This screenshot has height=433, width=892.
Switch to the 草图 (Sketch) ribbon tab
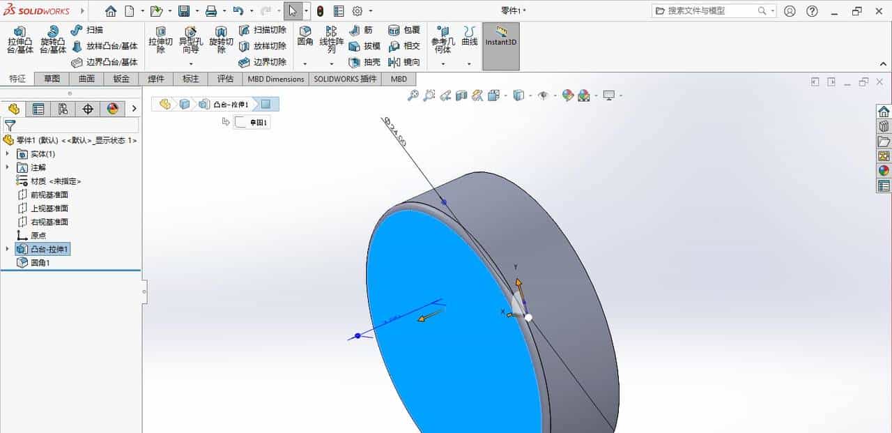tap(52, 79)
